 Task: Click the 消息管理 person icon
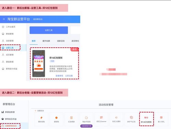click(3, 41)
